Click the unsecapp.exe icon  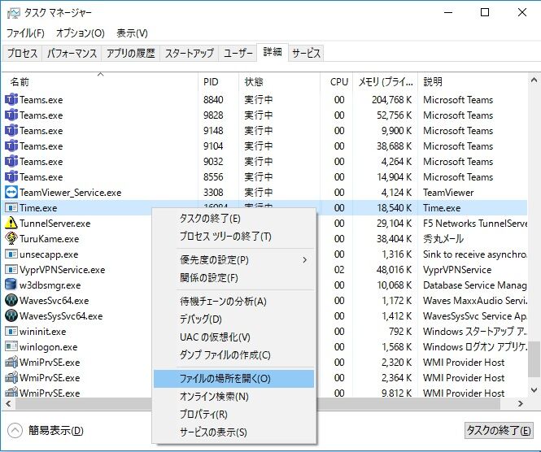(x=11, y=254)
